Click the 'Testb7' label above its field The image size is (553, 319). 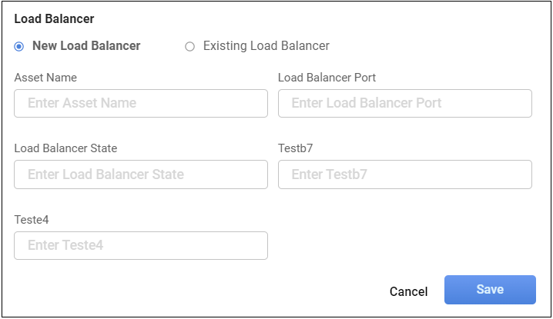coord(296,148)
